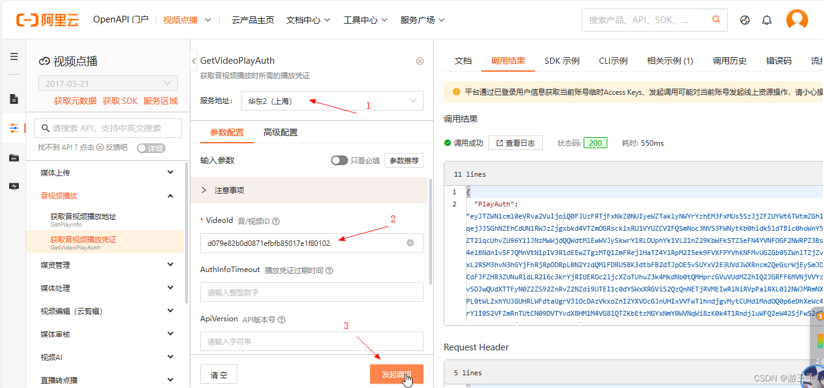Clear the VideoId field with the X icon
Screen dimensions: 824x388
coord(410,243)
